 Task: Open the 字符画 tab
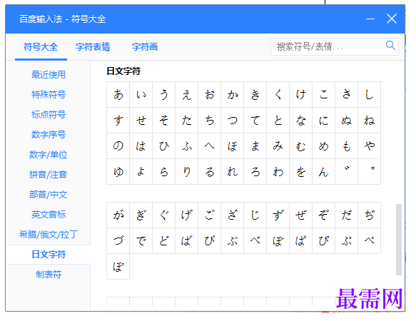[145, 47]
